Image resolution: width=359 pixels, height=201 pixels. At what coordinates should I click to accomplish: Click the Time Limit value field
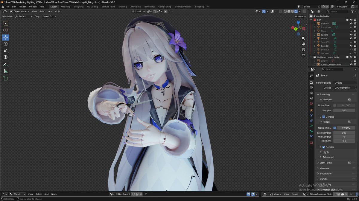point(344,141)
